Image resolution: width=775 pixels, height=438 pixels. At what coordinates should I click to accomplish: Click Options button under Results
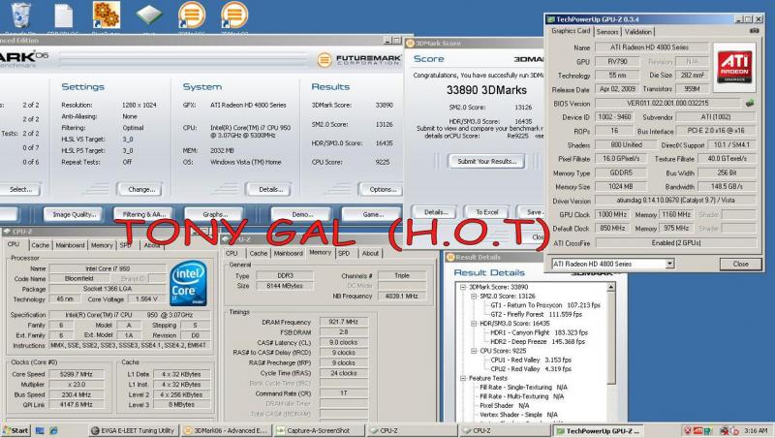pos(382,189)
